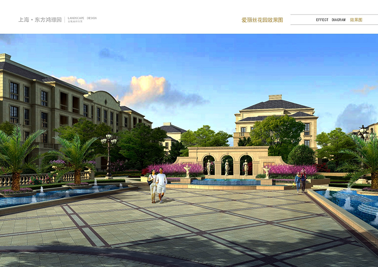The height and width of the screenshot is (267, 378).
Task: Click the pink-tinted cloud in the sky
Action: click(x=144, y=90)
